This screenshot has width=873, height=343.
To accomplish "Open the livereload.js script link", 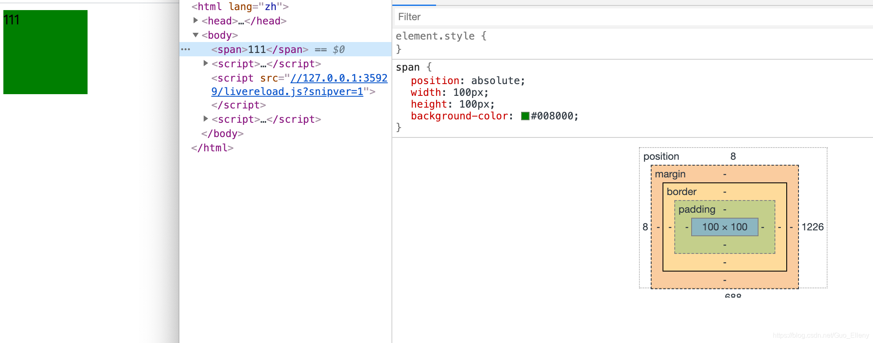I will click(x=299, y=84).
